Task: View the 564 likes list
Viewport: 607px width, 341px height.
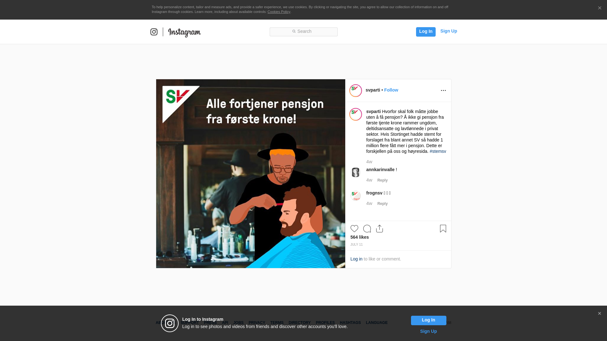Action: point(359,237)
